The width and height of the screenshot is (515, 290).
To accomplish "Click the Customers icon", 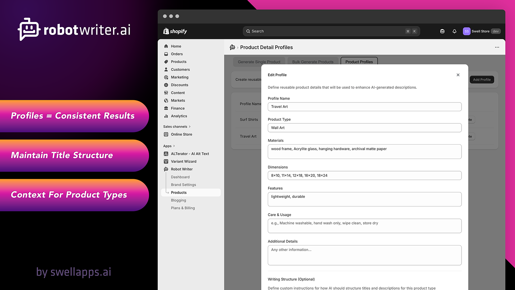I will [x=166, y=69].
